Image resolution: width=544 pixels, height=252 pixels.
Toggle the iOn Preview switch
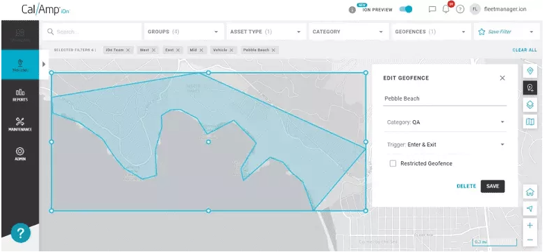click(405, 10)
